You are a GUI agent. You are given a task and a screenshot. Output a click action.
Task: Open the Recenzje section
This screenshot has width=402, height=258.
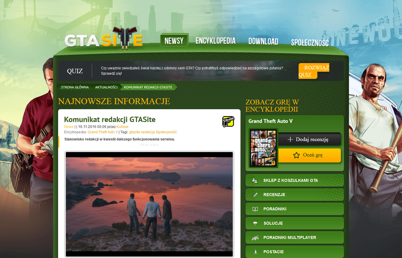tap(294, 195)
